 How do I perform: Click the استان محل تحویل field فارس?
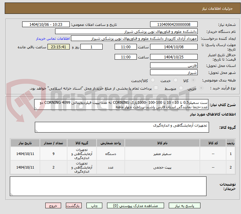coord(174,66)
